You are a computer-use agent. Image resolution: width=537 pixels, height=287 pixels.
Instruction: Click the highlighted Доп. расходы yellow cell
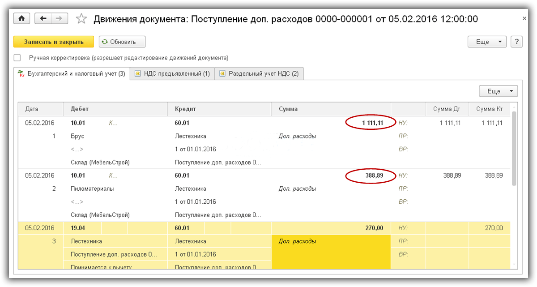331,251
